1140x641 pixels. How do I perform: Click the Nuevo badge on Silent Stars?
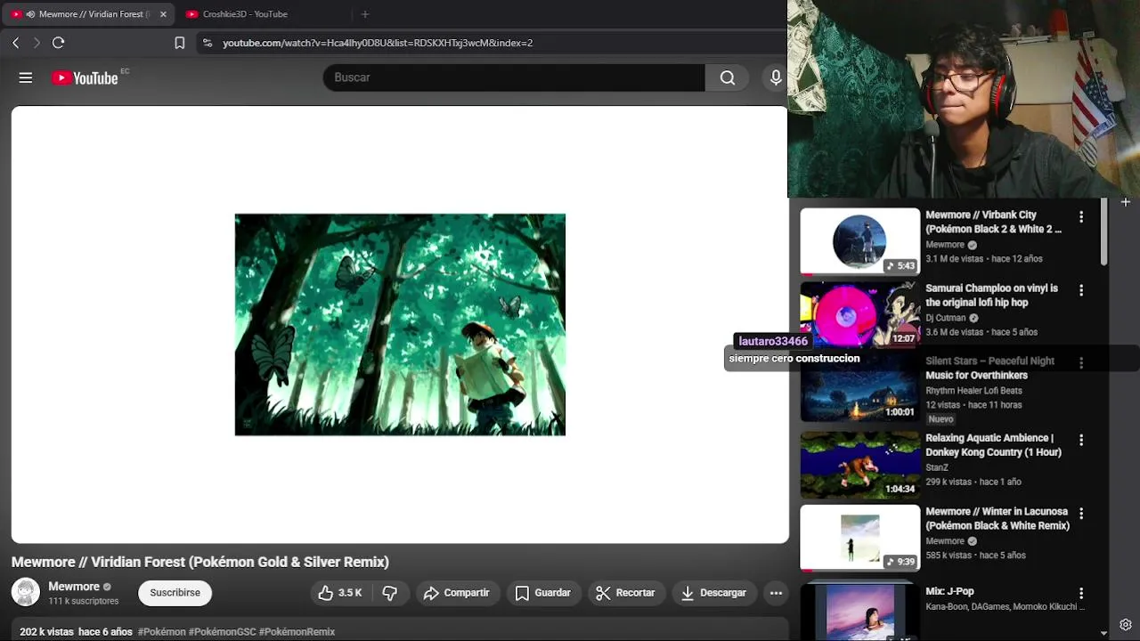click(x=940, y=419)
